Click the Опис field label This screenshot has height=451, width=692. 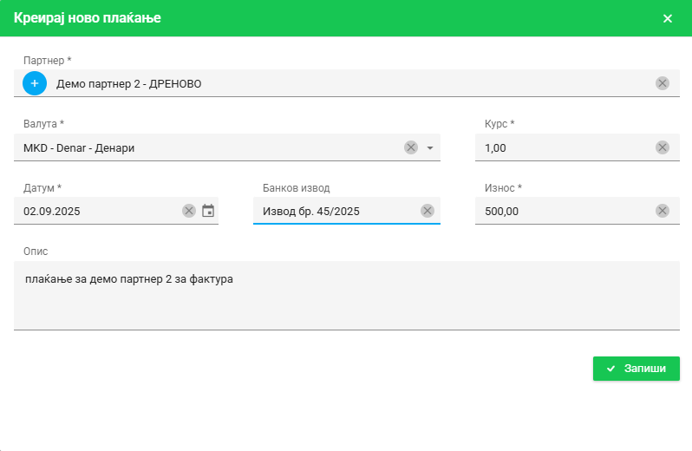coord(36,252)
